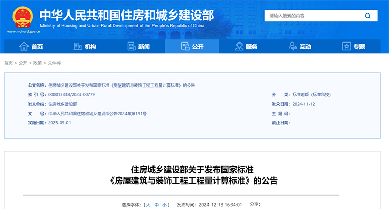389x209 pixels.
Task: Click the www.mohurd.gov.cn text under the emblem
Action: pyautogui.click(x=23, y=32)
